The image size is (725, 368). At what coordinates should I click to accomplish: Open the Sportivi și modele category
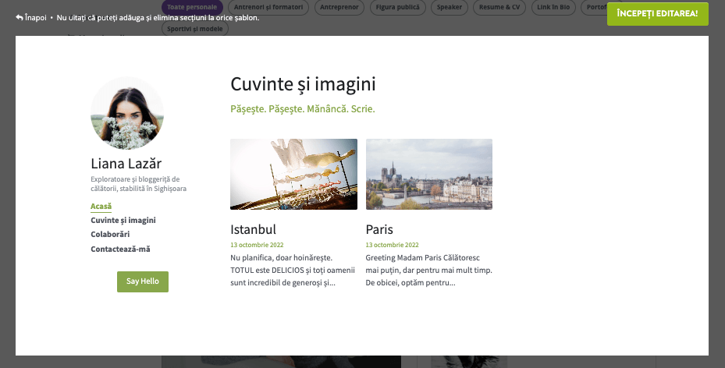pyautogui.click(x=195, y=29)
